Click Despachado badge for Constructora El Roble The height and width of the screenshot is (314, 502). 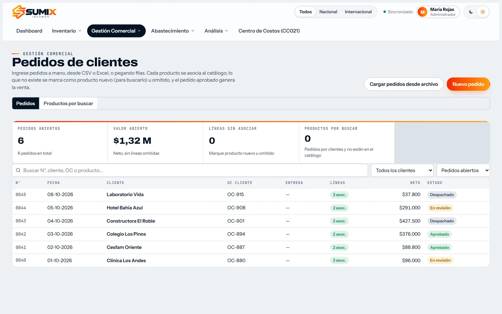click(x=442, y=221)
